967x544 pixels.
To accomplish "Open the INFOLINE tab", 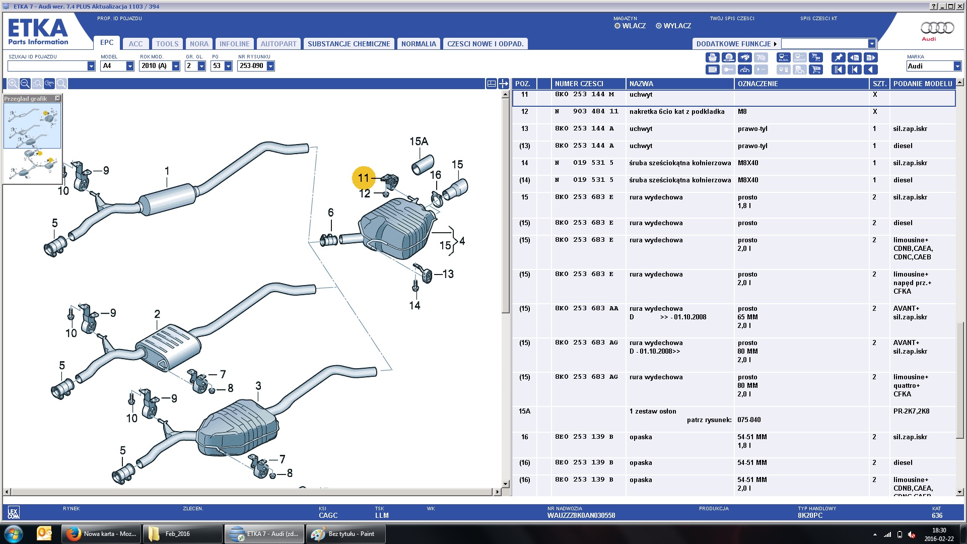I will pos(234,44).
